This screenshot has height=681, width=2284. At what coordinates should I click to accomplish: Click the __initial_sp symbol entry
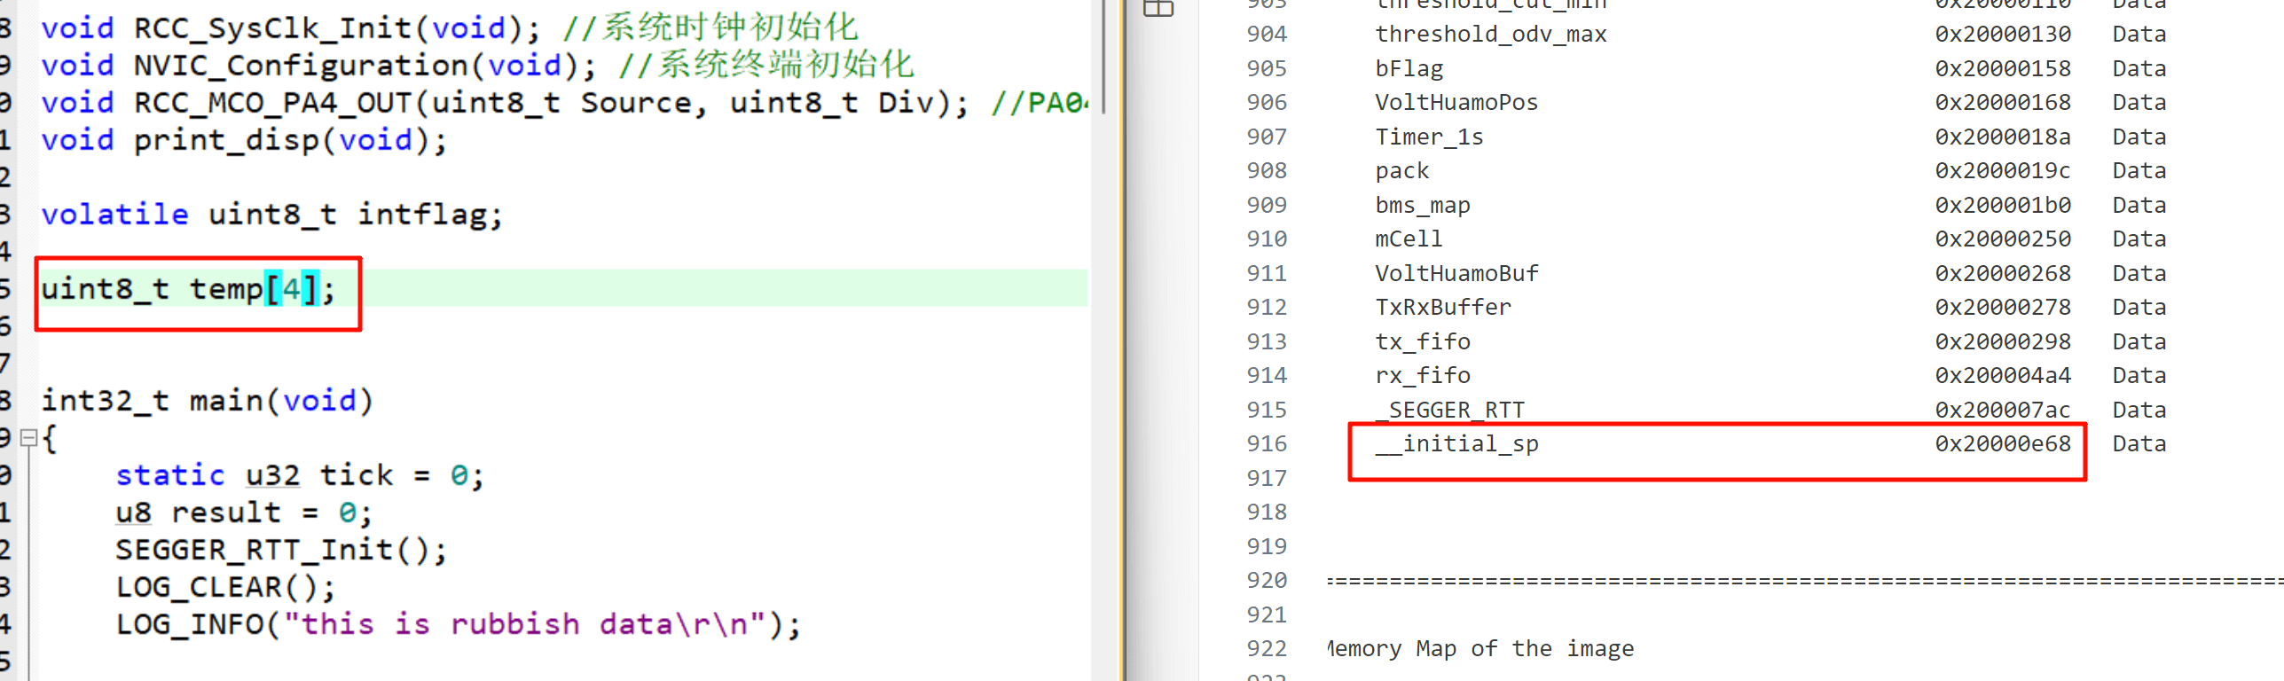point(1456,444)
